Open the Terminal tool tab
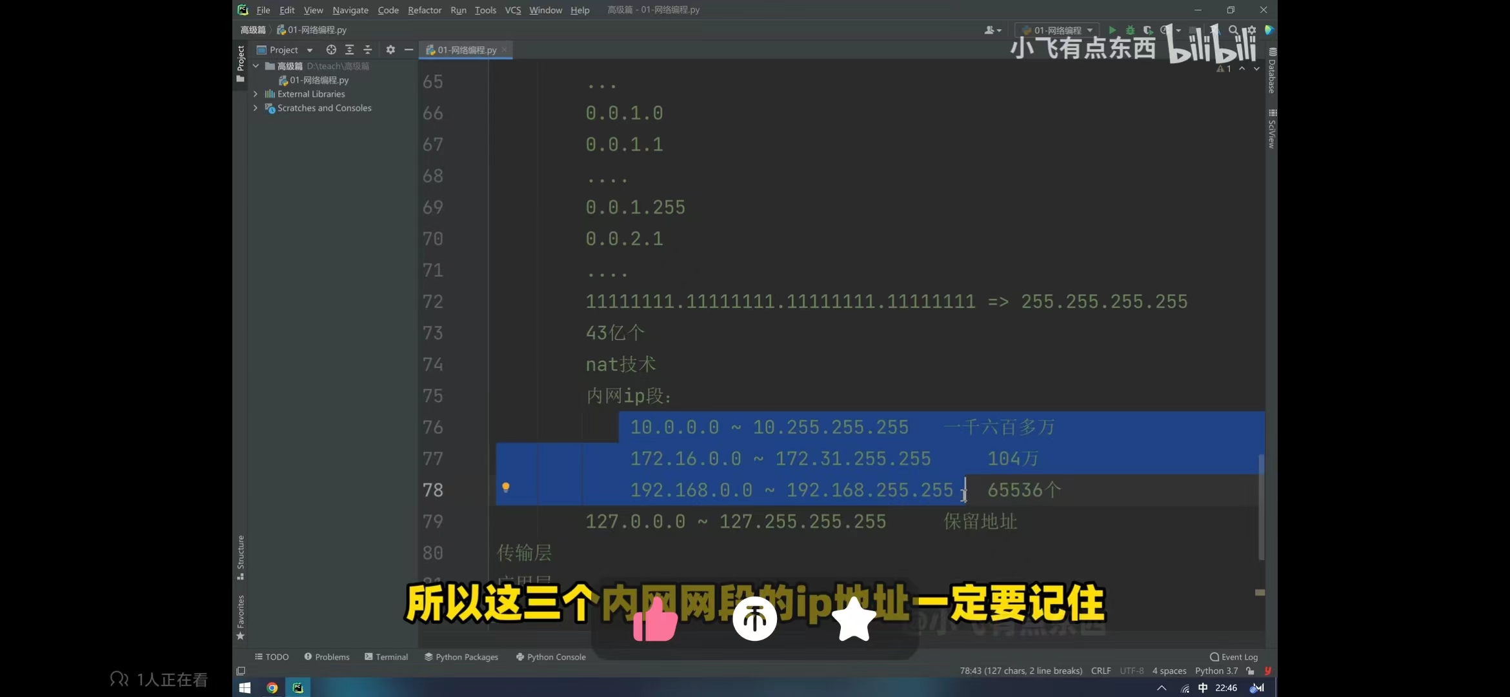 pos(387,657)
